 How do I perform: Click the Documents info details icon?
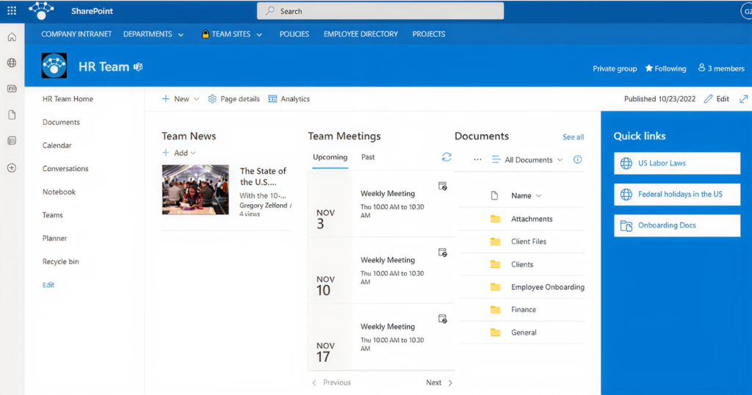tap(577, 159)
